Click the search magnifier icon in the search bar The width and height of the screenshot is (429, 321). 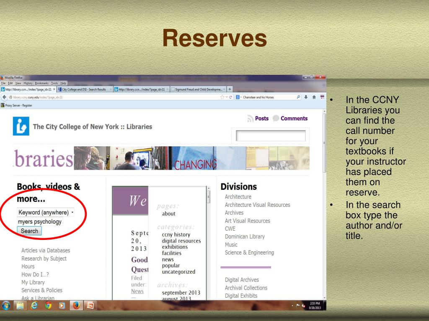click(298, 97)
